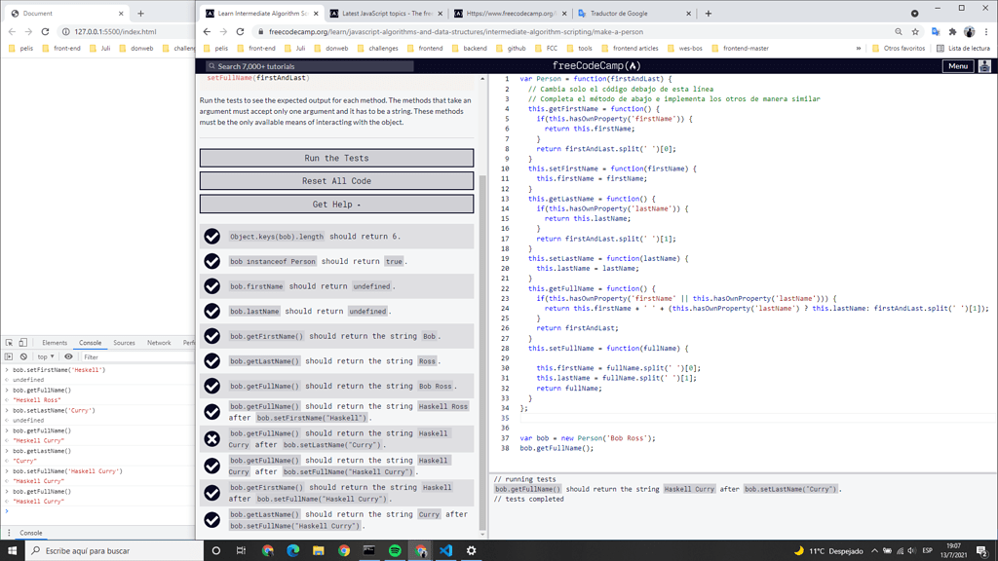The image size is (998, 561).
Task: Clear the Console output in DevTools
Action: pos(21,356)
